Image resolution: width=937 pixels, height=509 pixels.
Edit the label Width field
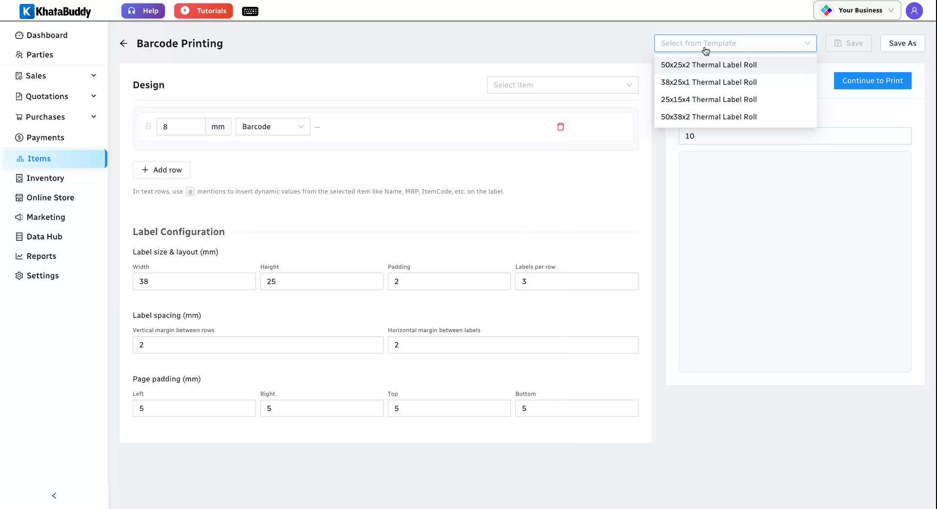click(194, 281)
